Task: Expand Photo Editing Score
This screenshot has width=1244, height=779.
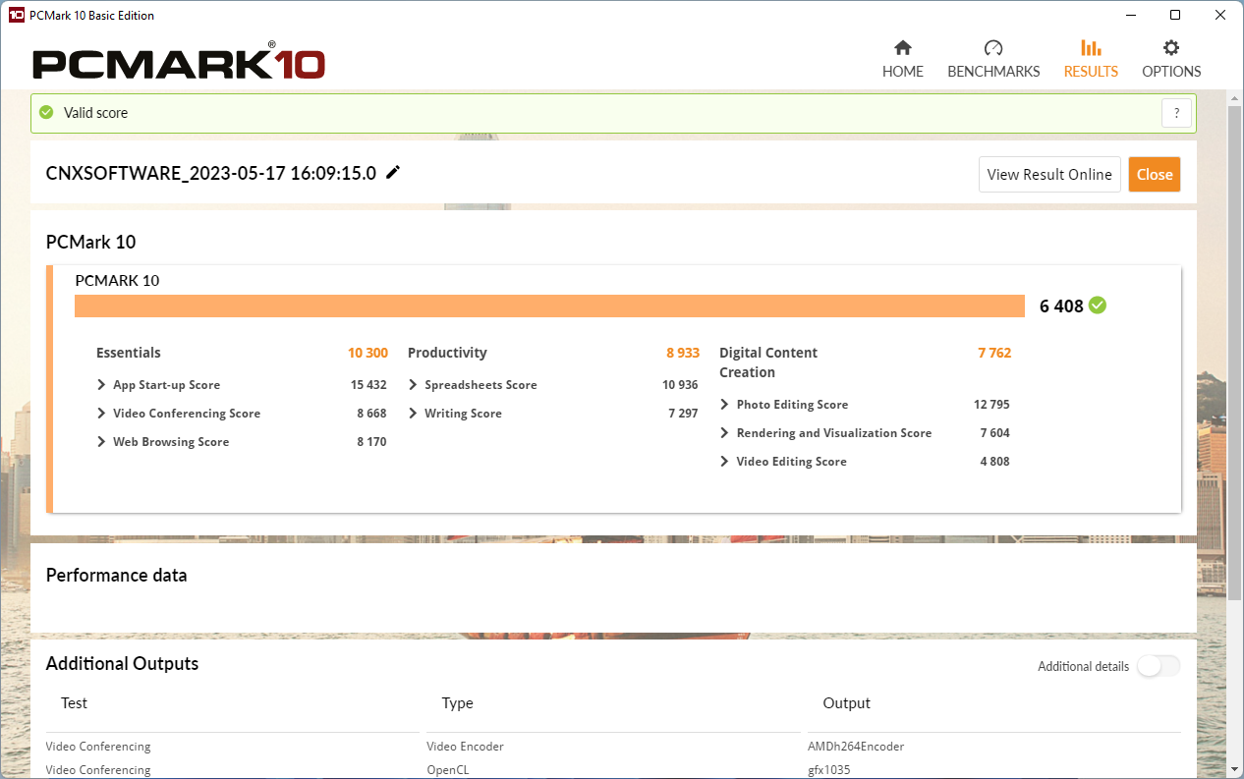Action: coord(724,404)
